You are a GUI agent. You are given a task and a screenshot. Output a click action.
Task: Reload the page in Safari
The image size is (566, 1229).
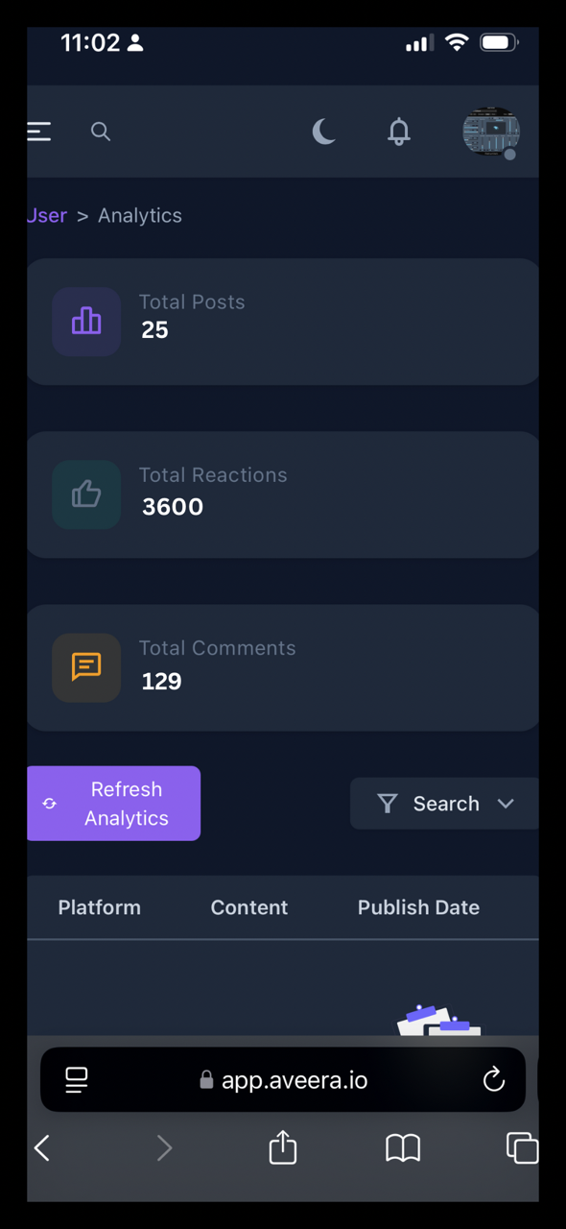(494, 1079)
